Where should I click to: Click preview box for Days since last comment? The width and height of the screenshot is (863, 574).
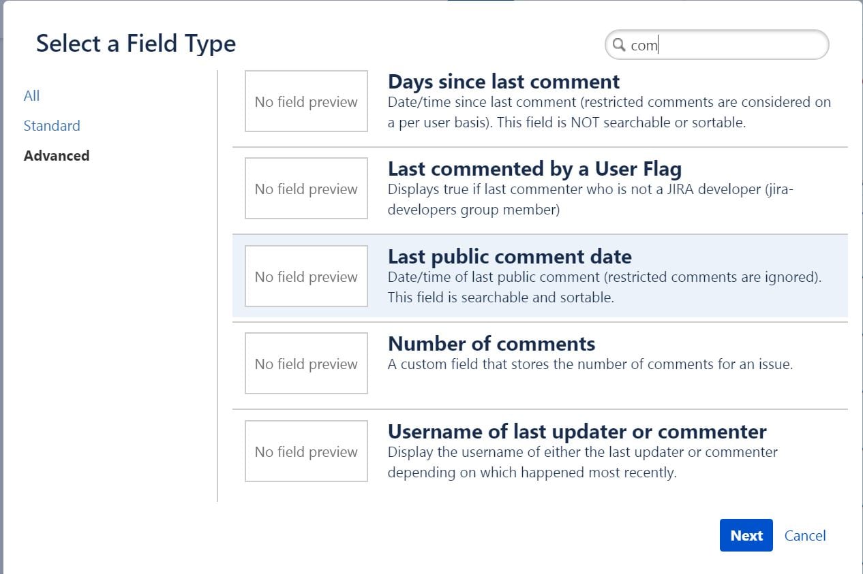click(306, 101)
